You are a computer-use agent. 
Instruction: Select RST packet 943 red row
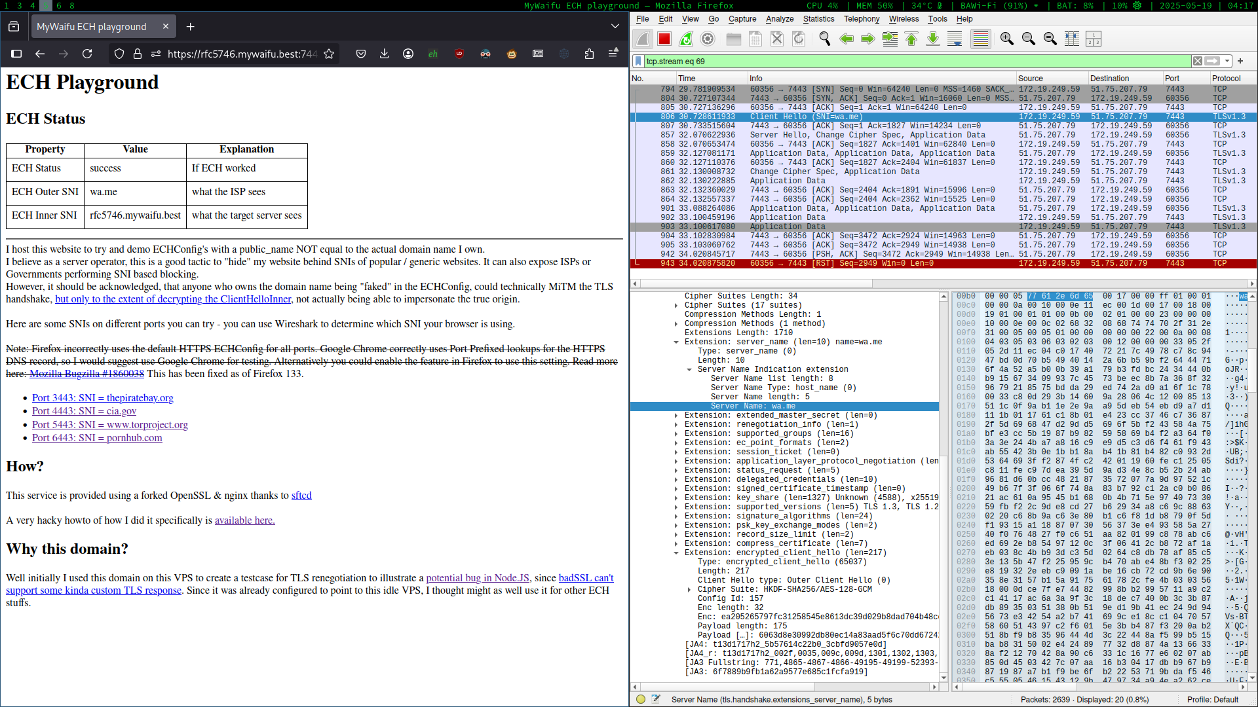click(x=943, y=264)
